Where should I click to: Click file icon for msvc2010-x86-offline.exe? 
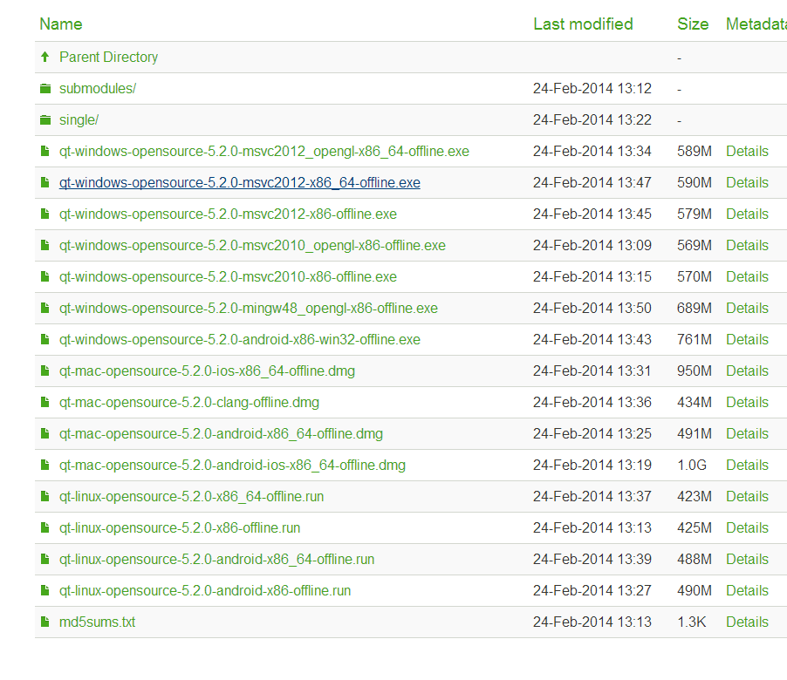pos(45,277)
